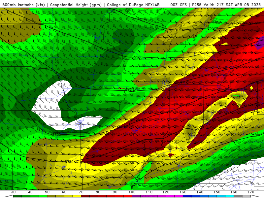
Task: Click the 170 value on the colorbar scale
Action: (251, 192)
